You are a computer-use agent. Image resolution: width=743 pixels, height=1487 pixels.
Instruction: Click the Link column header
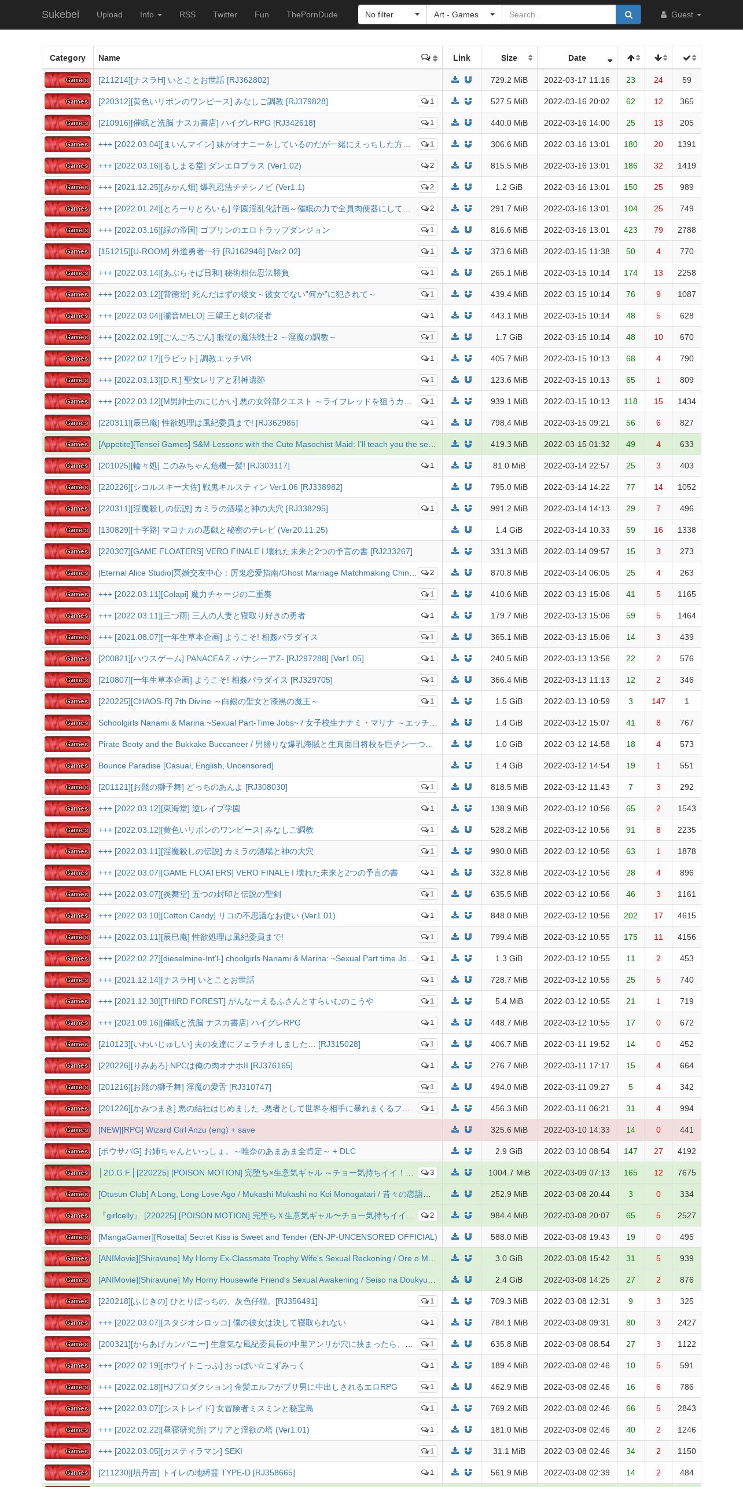click(462, 58)
